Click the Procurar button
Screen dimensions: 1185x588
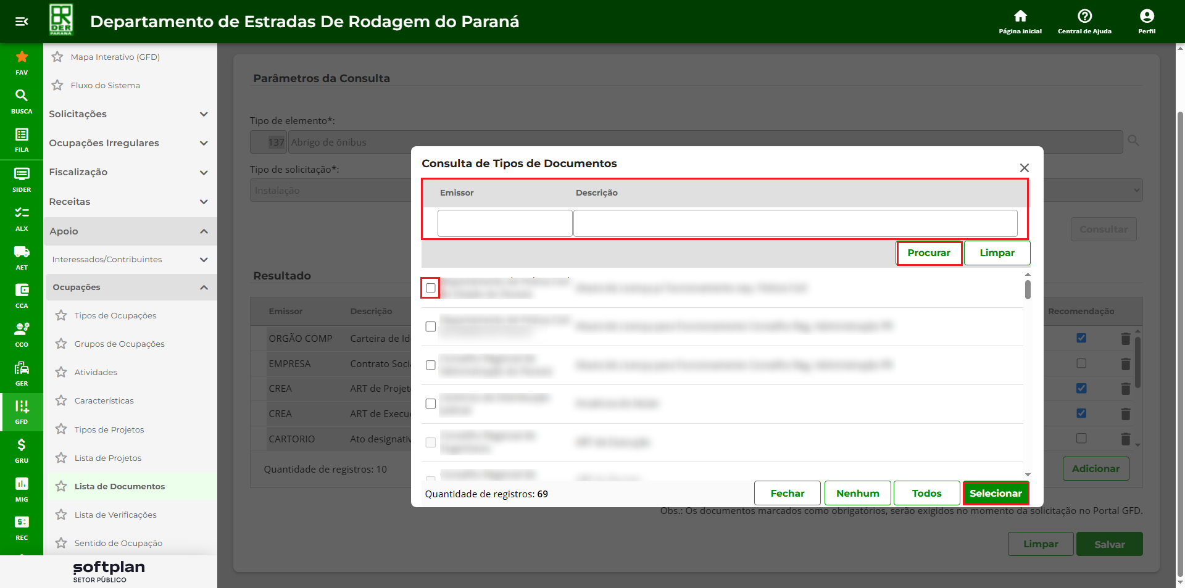click(929, 253)
